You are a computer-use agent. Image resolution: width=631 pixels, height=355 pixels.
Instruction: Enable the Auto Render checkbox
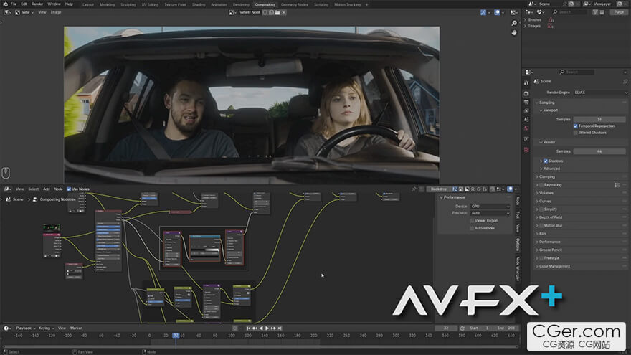472,228
